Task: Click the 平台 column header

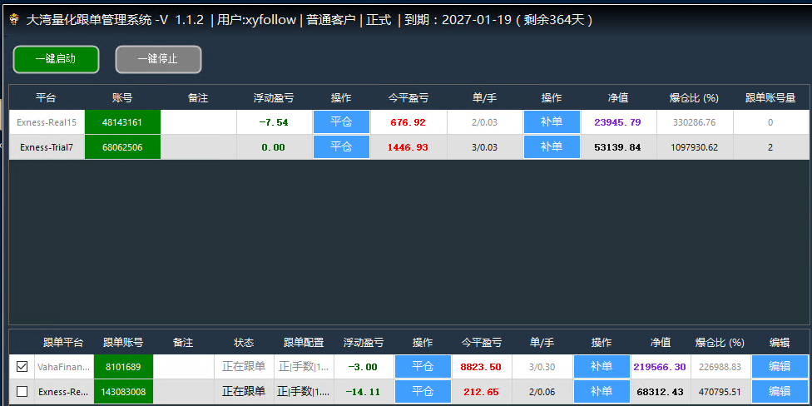Action: tap(46, 98)
